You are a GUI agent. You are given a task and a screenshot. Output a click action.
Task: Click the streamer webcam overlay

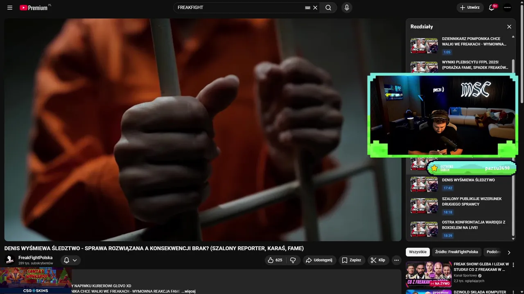(443, 116)
